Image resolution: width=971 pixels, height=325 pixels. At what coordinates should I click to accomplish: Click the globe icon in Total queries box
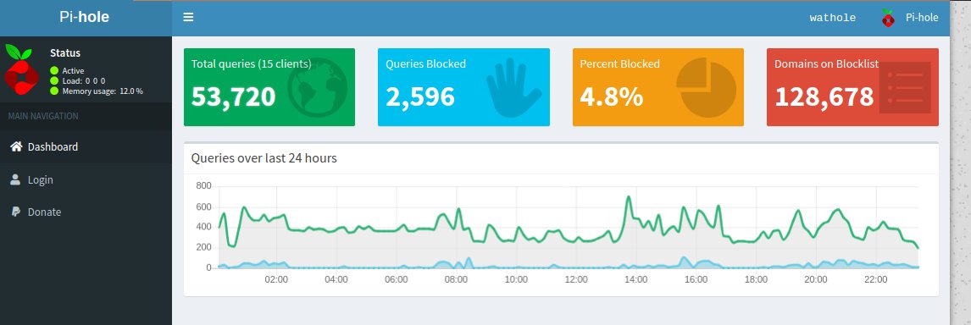pos(317,87)
